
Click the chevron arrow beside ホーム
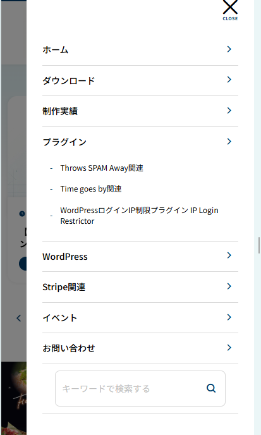(229, 49)
